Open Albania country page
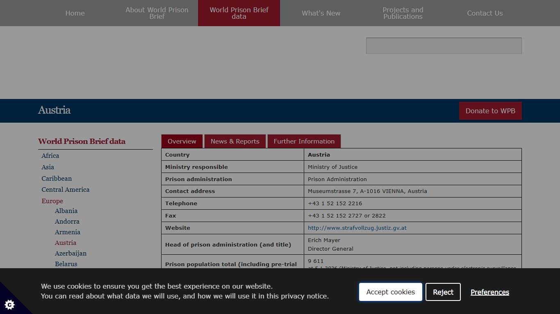Screen dimensions: 560x314 66,211
